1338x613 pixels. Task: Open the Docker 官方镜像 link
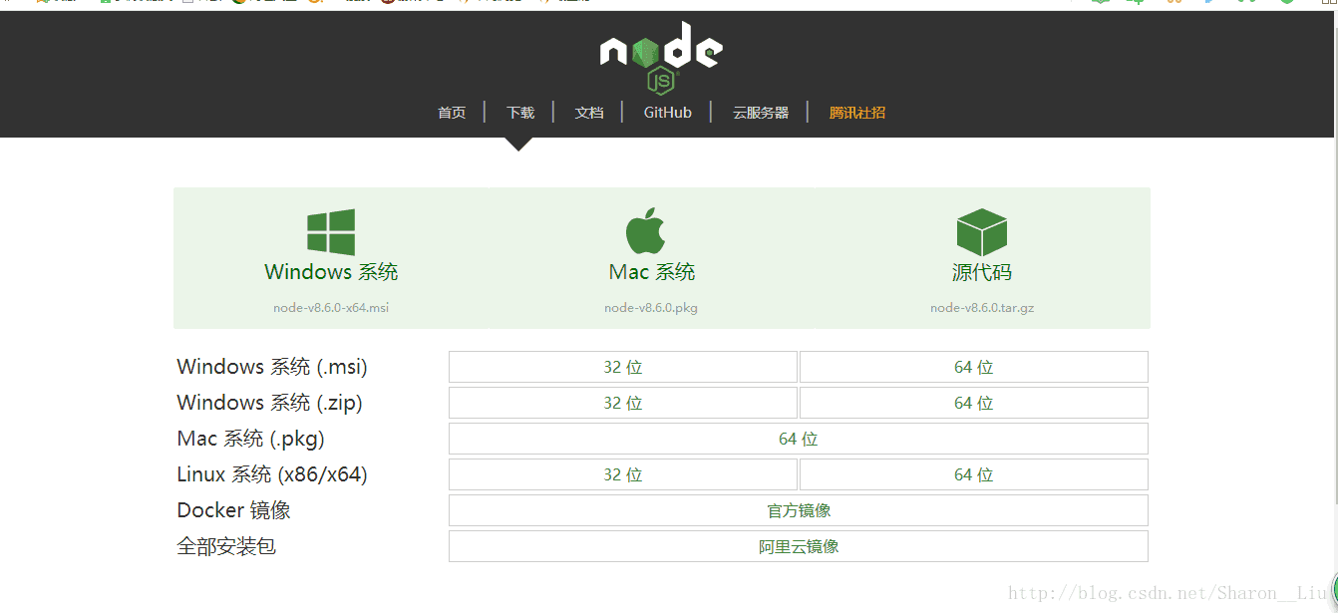coord(799,510)
